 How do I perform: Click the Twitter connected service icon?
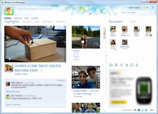click(x=143, y=110)
